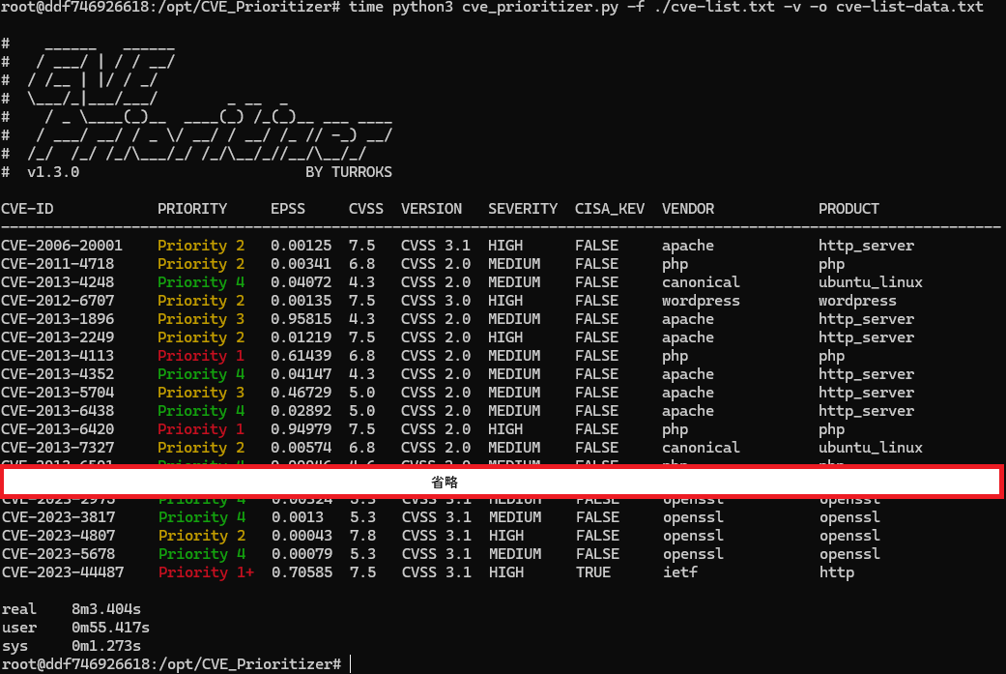Select the CVE-2006-20001 entry
The width and height of the screenshot is (1006, 674).
tap(62, 246)
